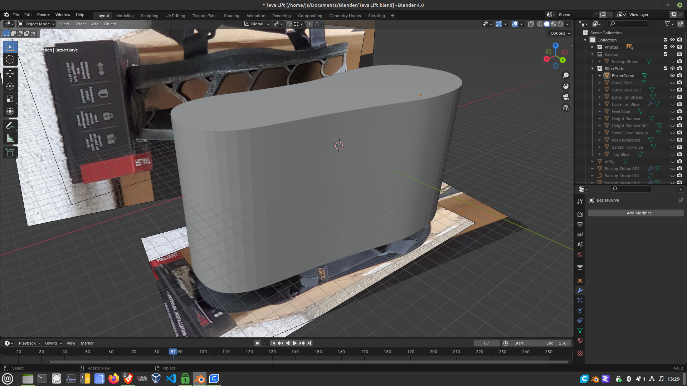The image size is (687, 386).
Task: Hide the BezierCurve object eye icon
Action: click(x=672, y=75)
